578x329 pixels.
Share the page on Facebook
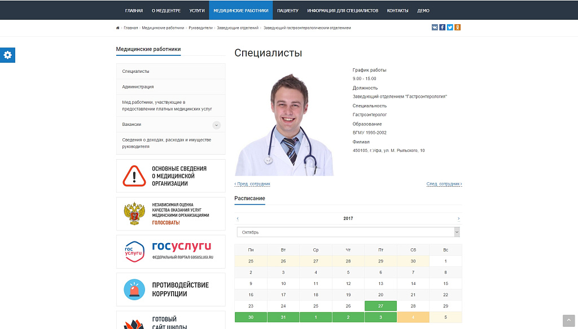(443, 27)
